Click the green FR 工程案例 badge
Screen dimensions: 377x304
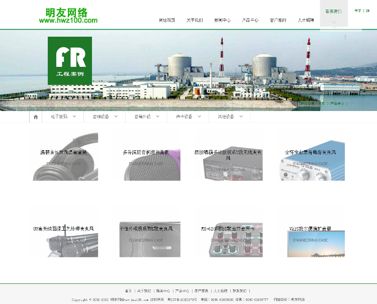pyautogui.click(x=70, y=61)
